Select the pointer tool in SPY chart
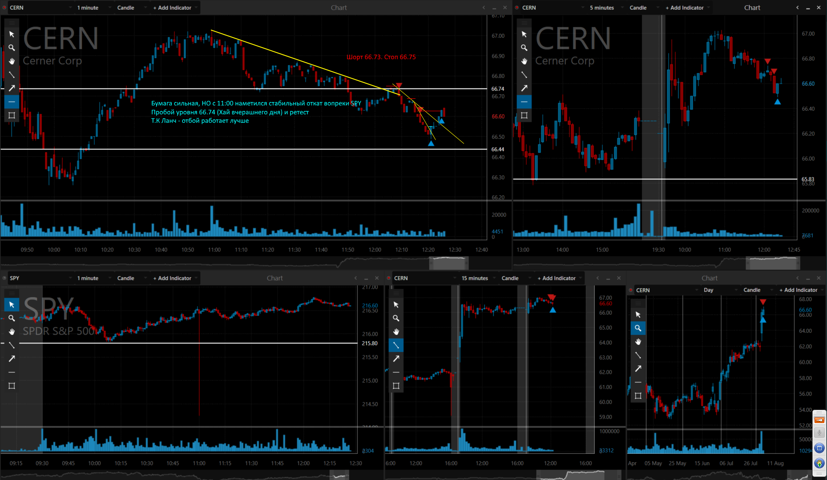 [x=12, y=305]
